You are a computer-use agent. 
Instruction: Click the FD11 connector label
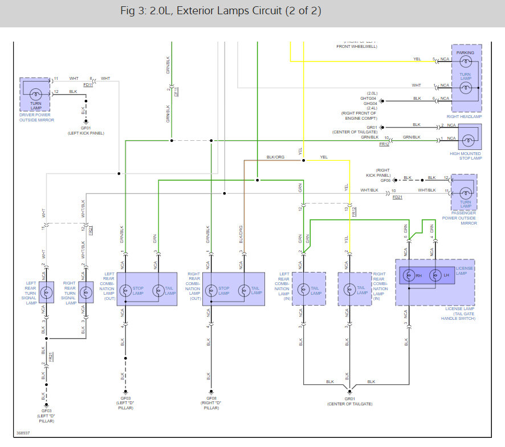click(88, 85)
